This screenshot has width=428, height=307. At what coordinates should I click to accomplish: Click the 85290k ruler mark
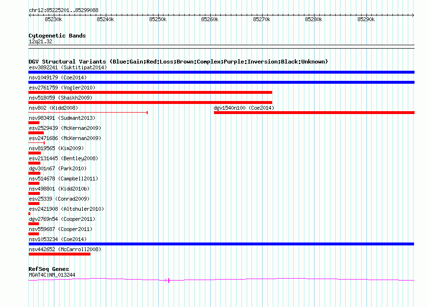366,19
